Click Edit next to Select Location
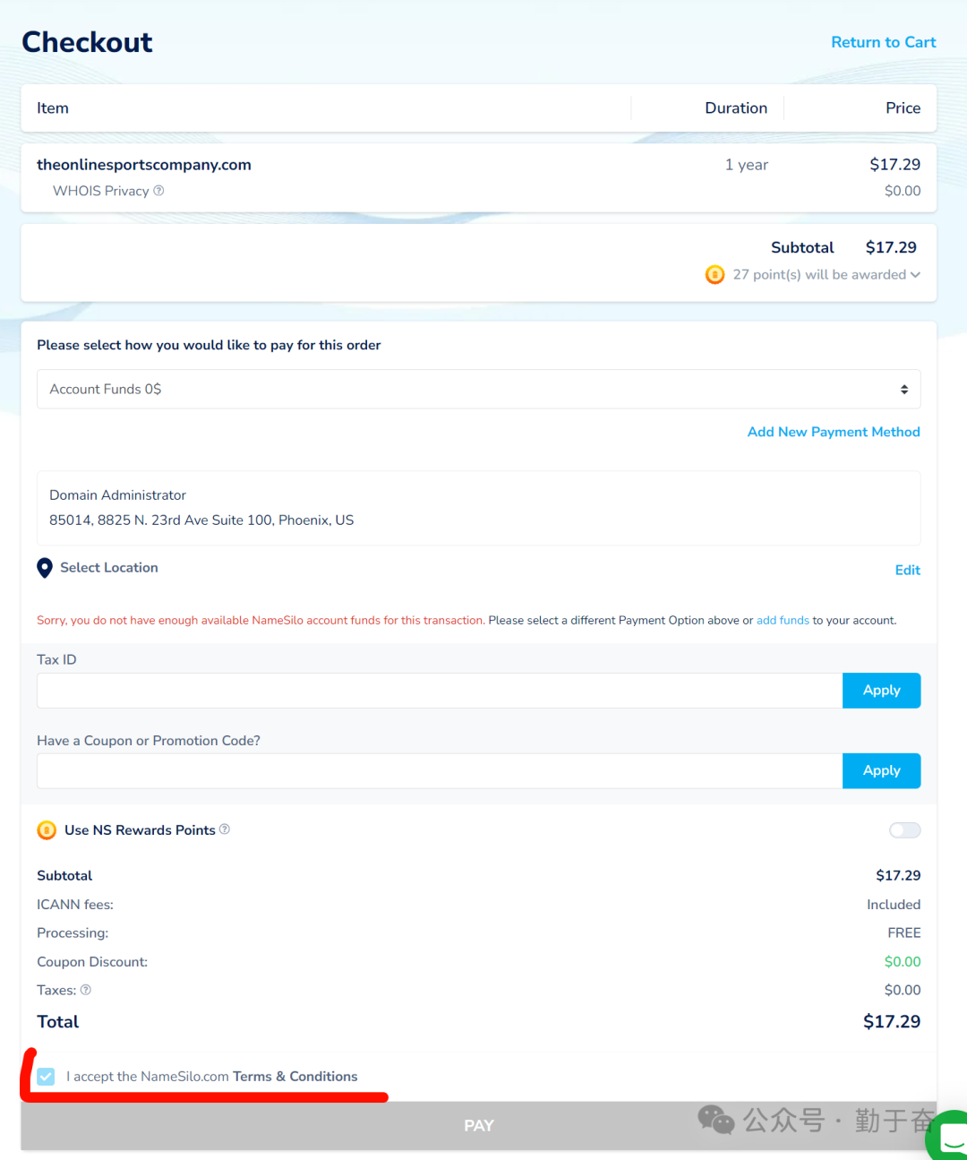Image resolution: width=967 pixels, height=1160 pixels. tap(907, 571)
